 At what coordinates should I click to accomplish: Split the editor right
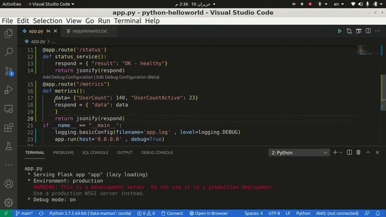pyautogui.click(x=368, y=31)
